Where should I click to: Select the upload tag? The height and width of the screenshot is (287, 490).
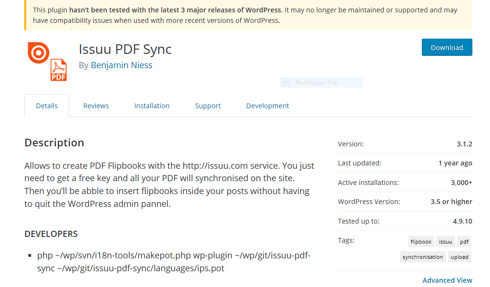459,257
